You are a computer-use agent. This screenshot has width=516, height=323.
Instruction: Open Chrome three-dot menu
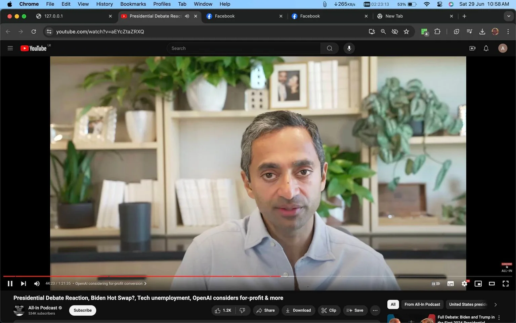tap(508, 32)
